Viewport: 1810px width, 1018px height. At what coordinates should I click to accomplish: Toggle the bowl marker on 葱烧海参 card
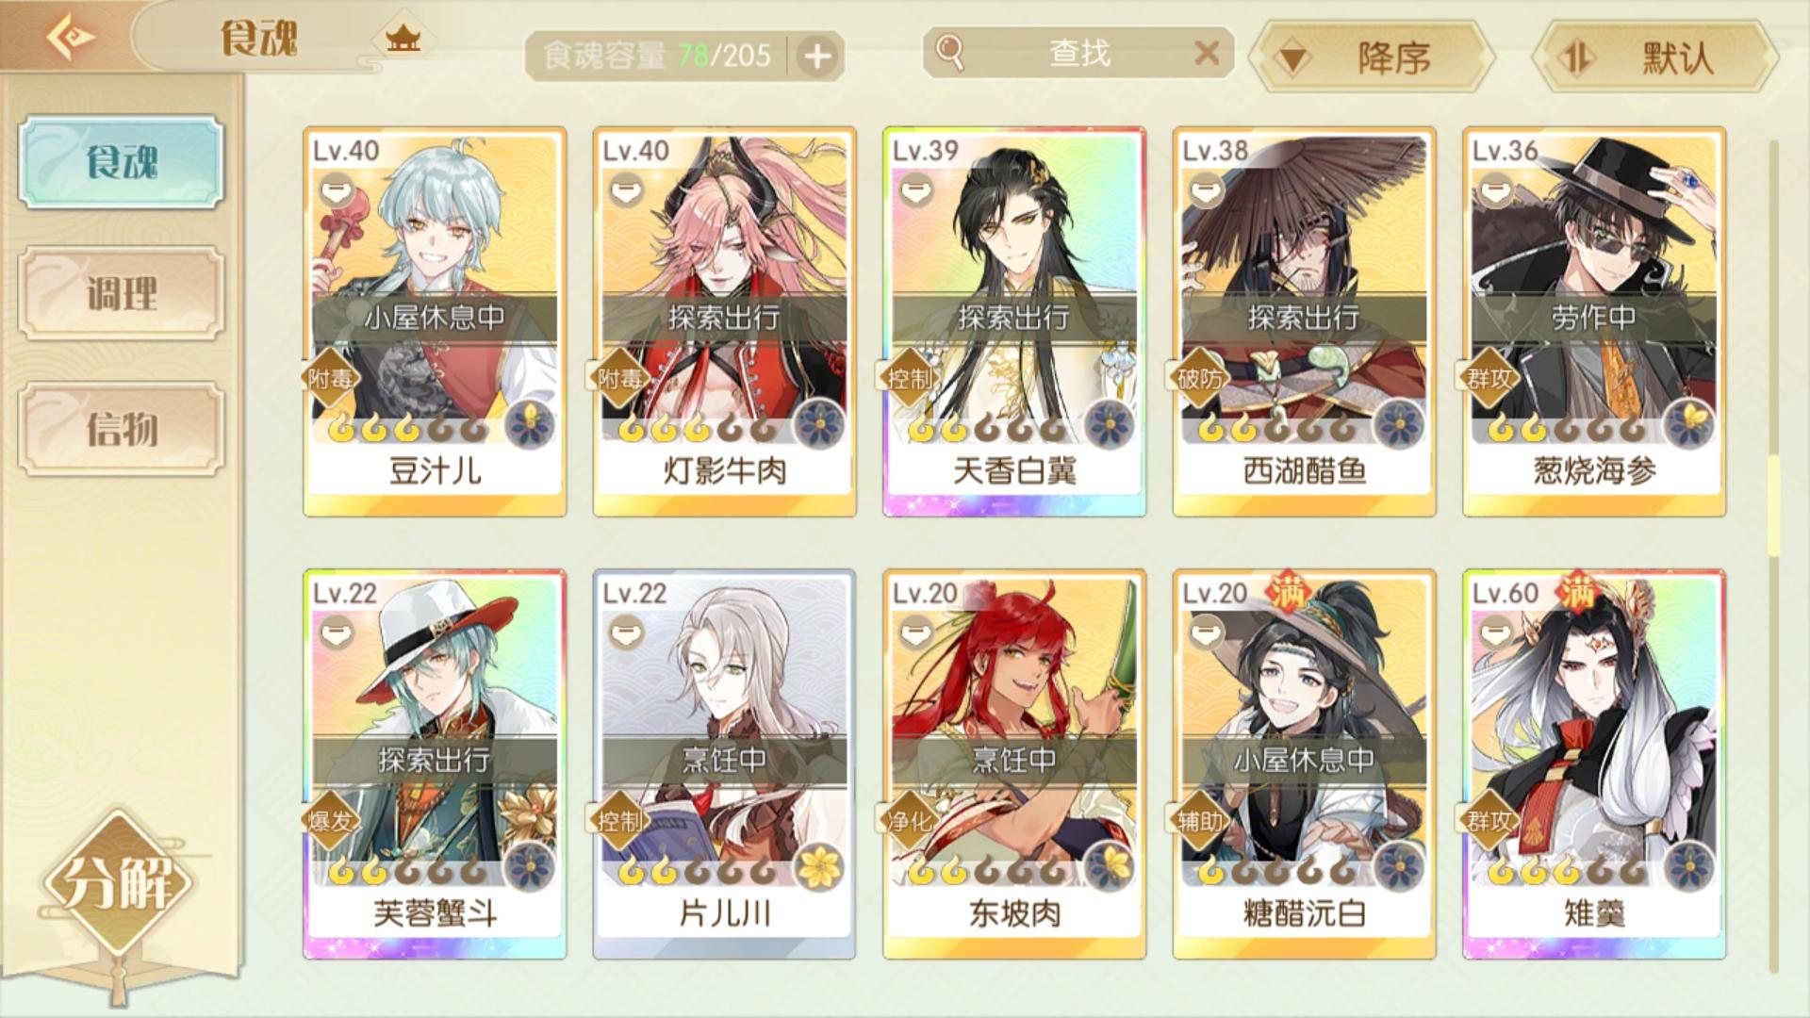tap(1494, 192)
